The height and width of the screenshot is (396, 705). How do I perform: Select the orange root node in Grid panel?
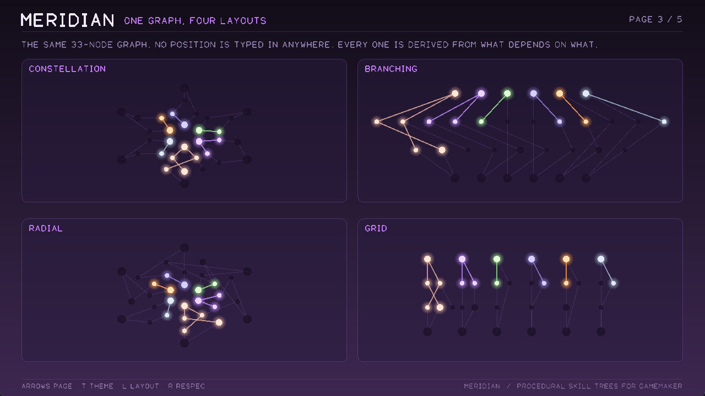point(566,259)
